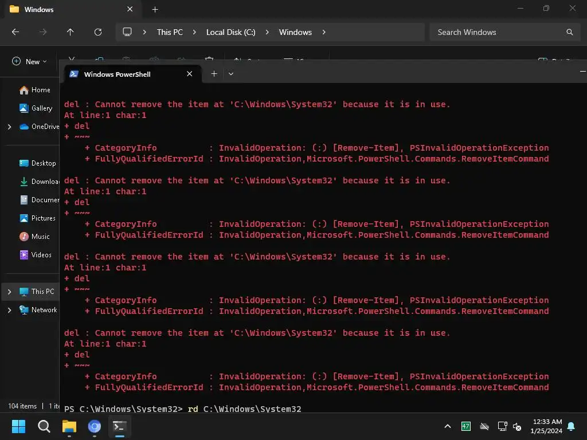This screenshot has width=587, height=440.
Task: Go up one folder level
Action: pos(70,32)
